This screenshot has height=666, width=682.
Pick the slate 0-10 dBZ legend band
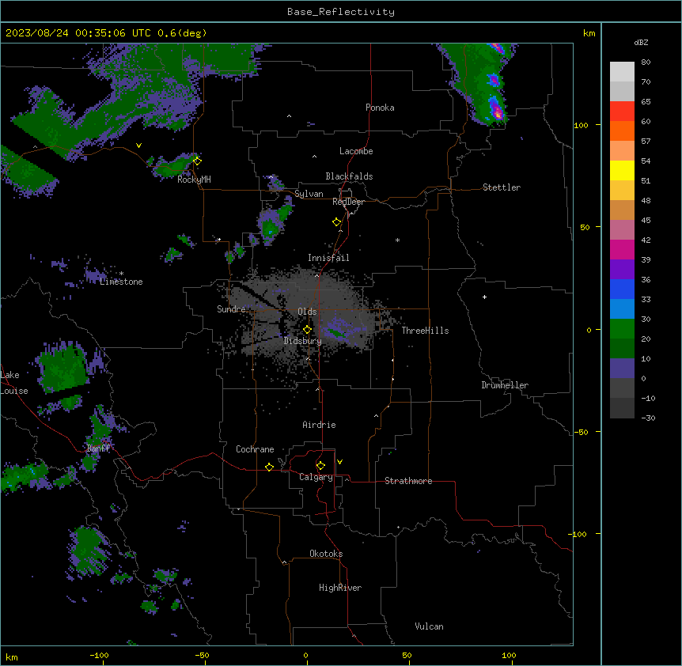(622, 369)
